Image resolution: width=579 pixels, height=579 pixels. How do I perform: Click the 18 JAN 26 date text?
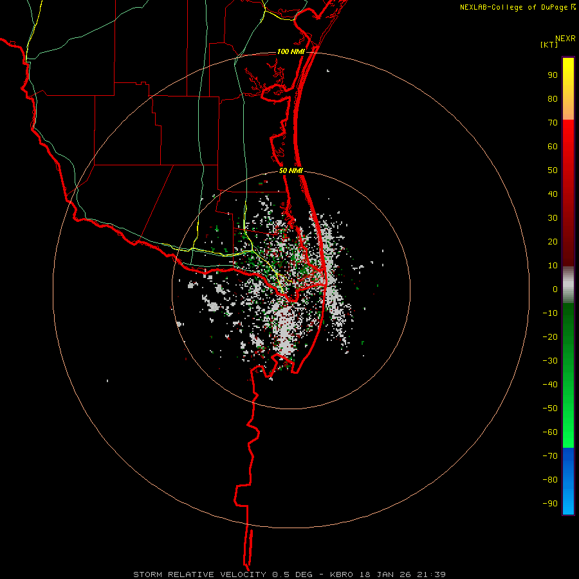(x=384, y=574)
